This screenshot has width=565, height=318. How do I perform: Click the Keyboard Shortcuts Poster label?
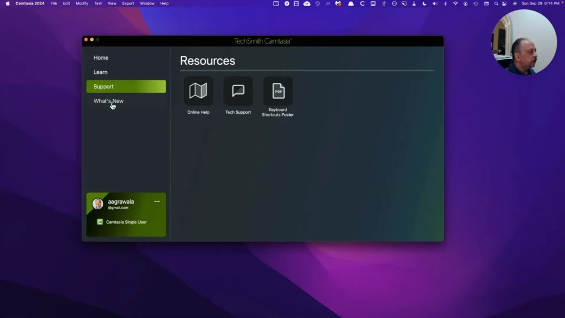[278, 112]
